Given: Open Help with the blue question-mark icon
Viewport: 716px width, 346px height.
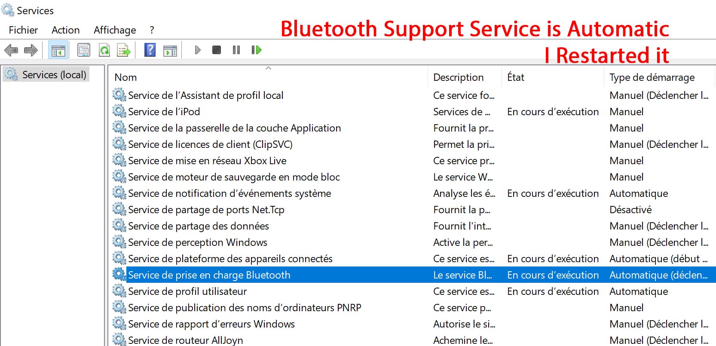Looking at the screenshot, I should 150,50.
